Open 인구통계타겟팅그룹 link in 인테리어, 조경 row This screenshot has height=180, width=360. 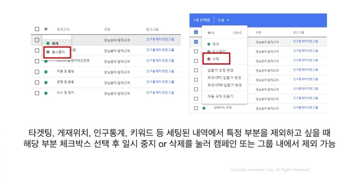coord(305,108)
